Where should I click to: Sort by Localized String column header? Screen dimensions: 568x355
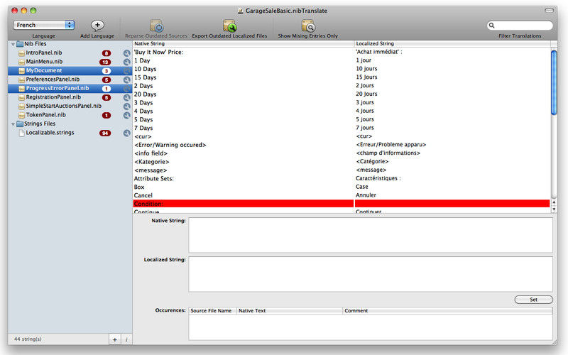click(452, 43)
